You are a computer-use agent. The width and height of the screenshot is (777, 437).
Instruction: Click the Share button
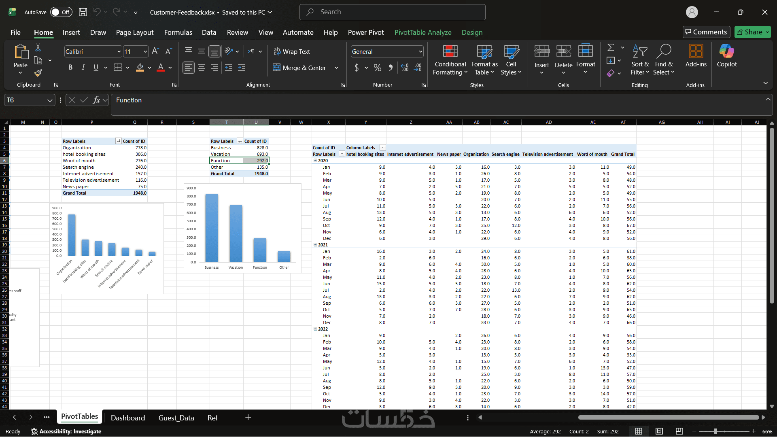coord(749,32)
